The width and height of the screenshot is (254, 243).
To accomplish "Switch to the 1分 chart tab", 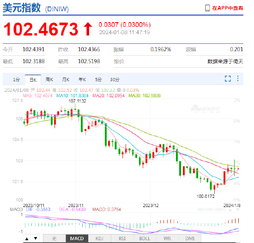I will pyautogui.click(x=16, y=80).
